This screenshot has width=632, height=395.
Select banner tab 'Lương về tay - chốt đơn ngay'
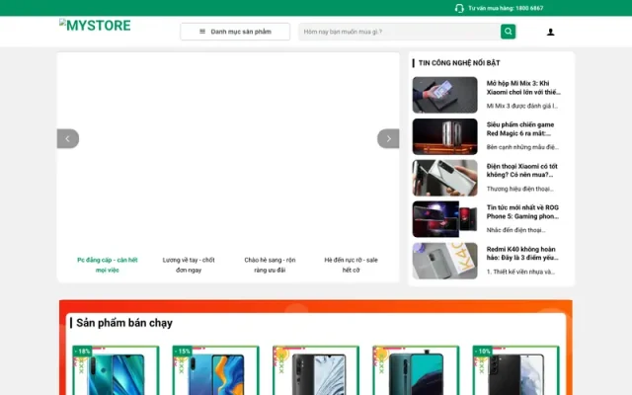(x=189, y=265)
